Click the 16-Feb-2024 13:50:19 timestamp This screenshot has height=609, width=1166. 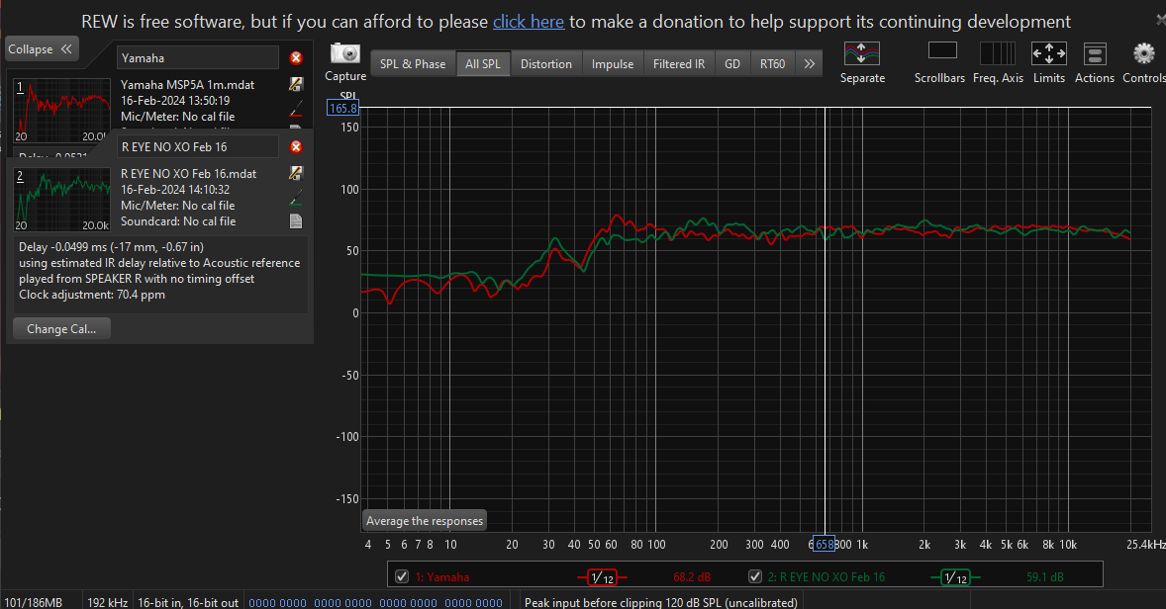[x=175, y=100]
